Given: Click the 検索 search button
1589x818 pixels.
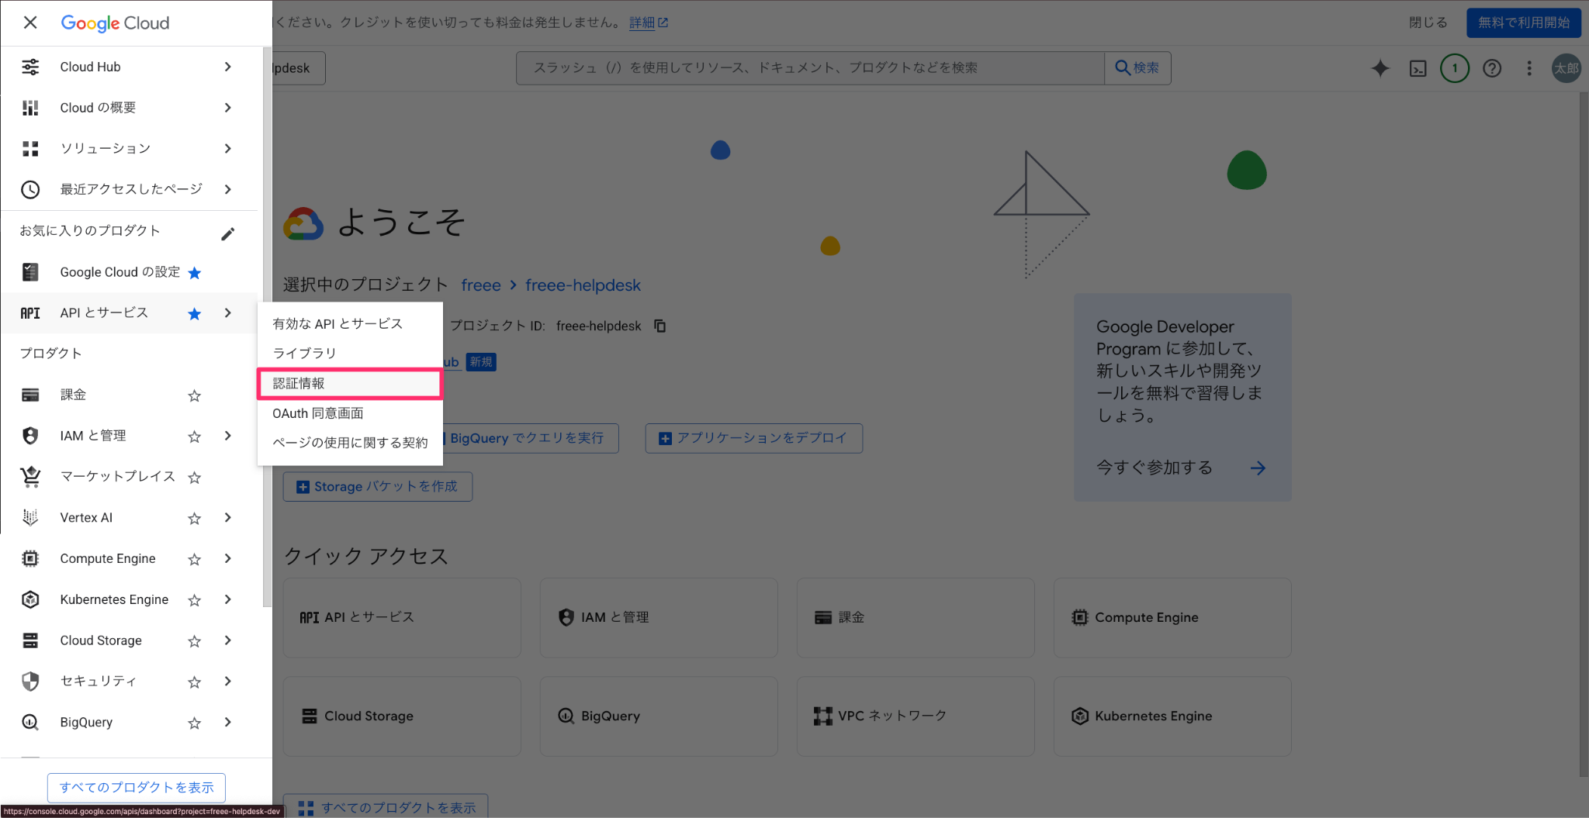Looking at the screenshot, I should coord(1137,68).
